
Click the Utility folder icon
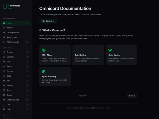[4, 109]
